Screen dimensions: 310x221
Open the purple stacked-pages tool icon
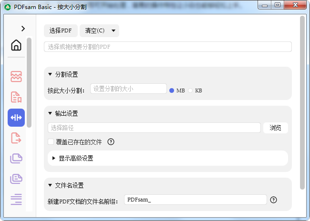tap(16, 159)
